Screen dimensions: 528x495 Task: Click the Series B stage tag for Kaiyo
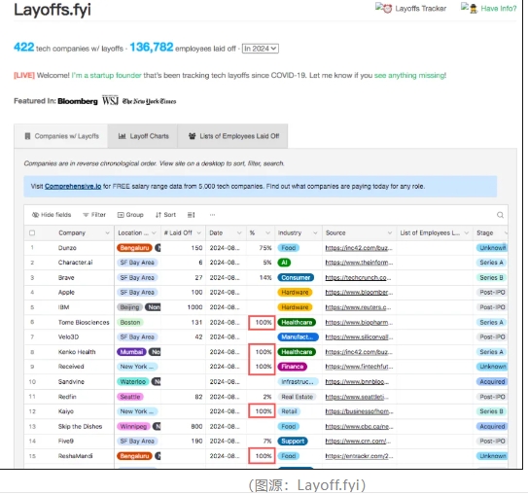tap(491, 411)
